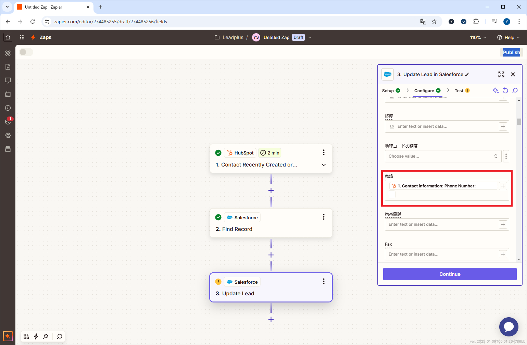Click the add step grid icon in the bottom toolbar
This screenshot has height=345, width=527.
click(26, 336)
